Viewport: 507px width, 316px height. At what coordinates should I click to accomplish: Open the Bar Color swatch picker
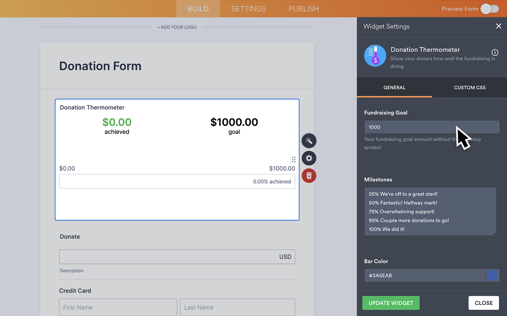[x=493, y=275]
